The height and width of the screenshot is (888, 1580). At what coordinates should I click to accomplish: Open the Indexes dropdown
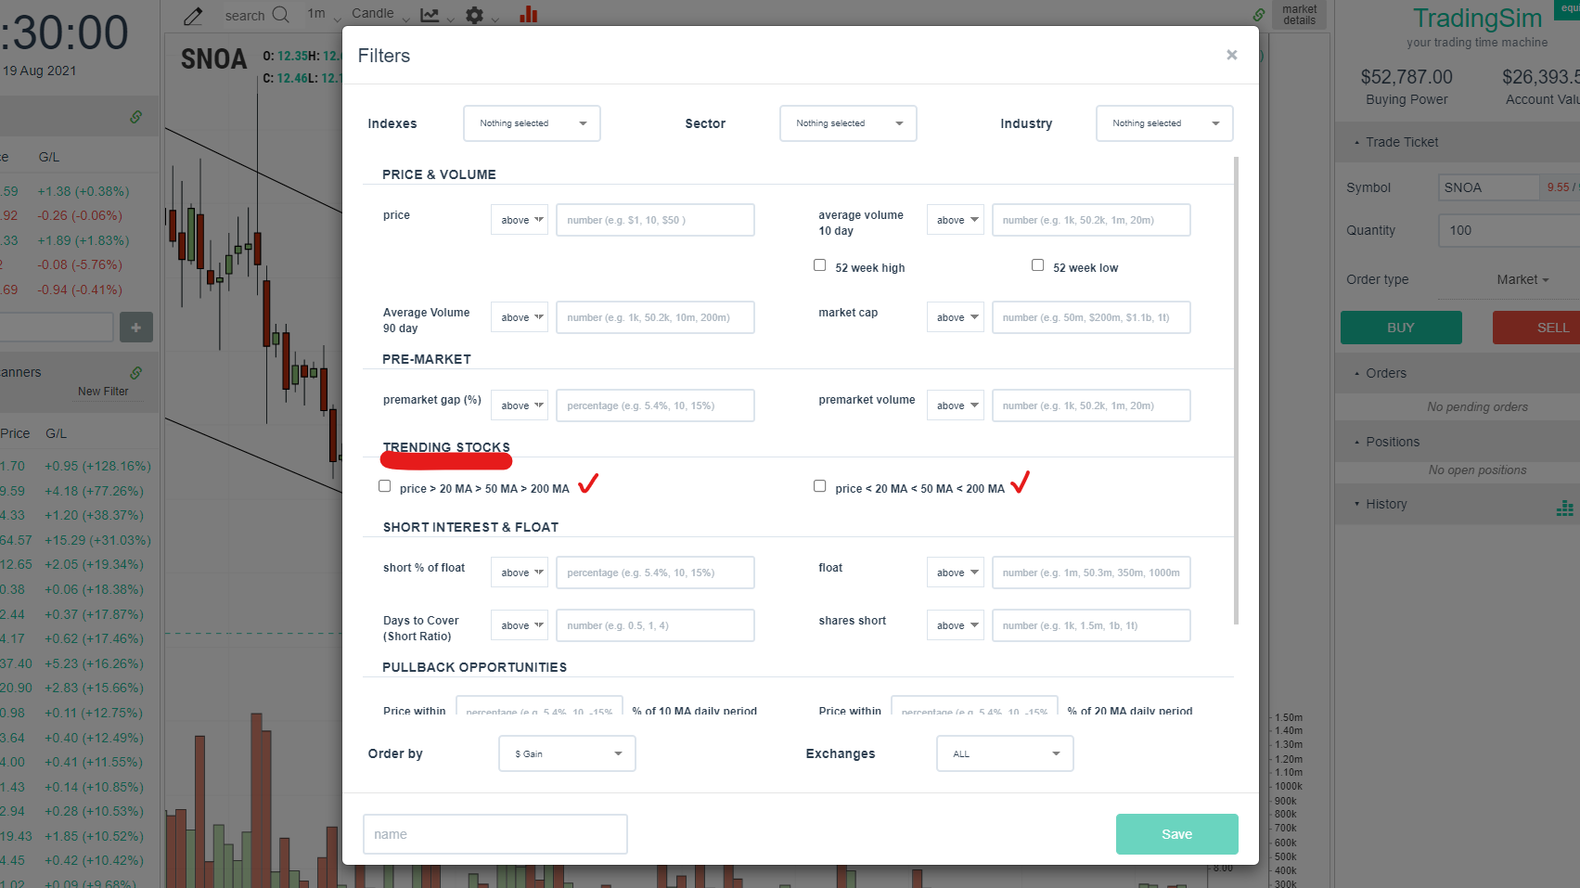tap(532, 123)
